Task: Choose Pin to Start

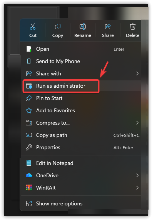Action: [81, 98]
